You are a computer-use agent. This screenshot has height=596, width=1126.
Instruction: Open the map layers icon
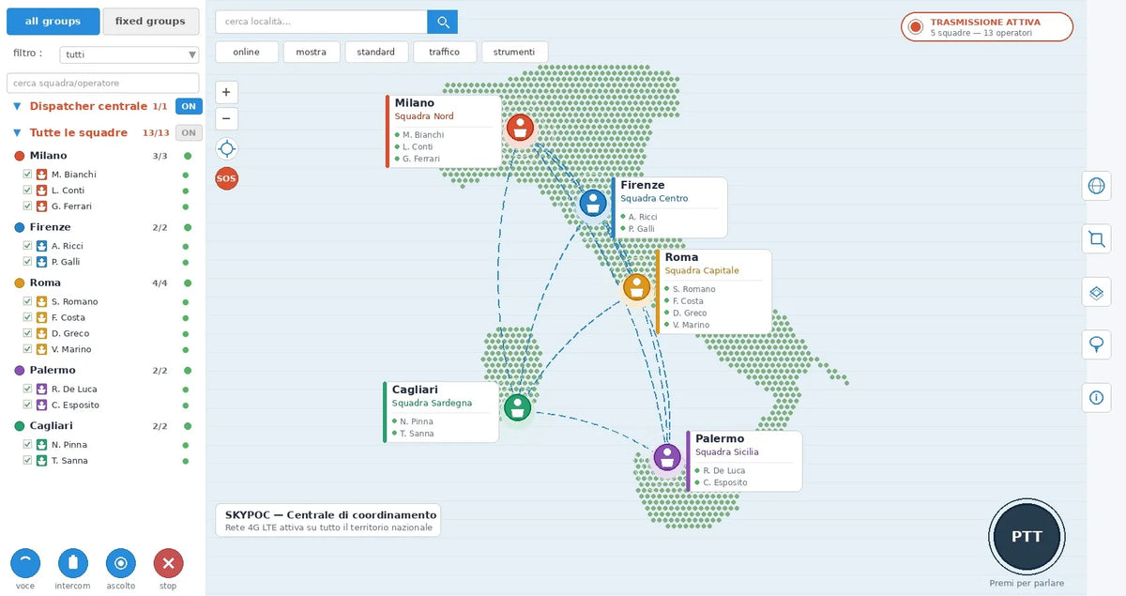point(1096,292)
